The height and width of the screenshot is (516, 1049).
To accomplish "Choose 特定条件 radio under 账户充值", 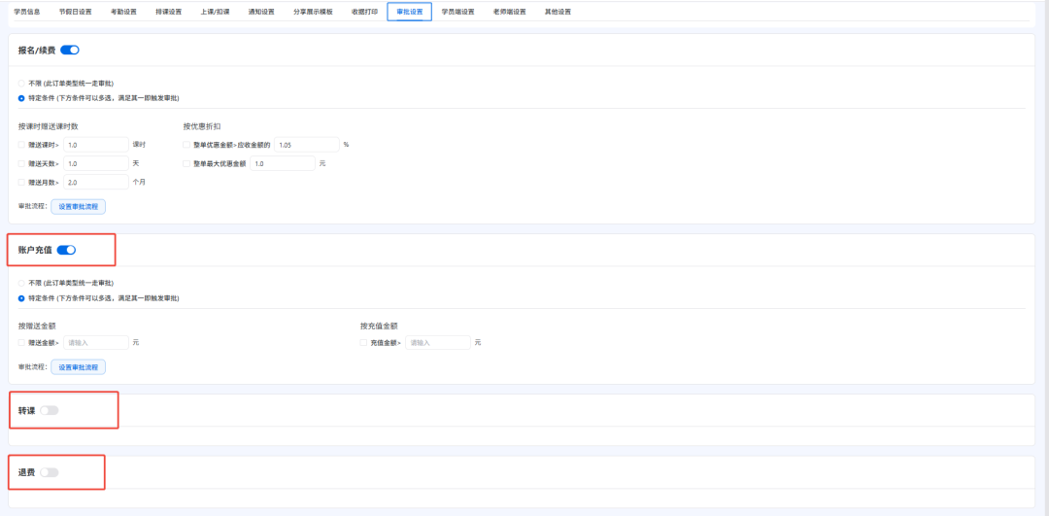I will 21,298.
